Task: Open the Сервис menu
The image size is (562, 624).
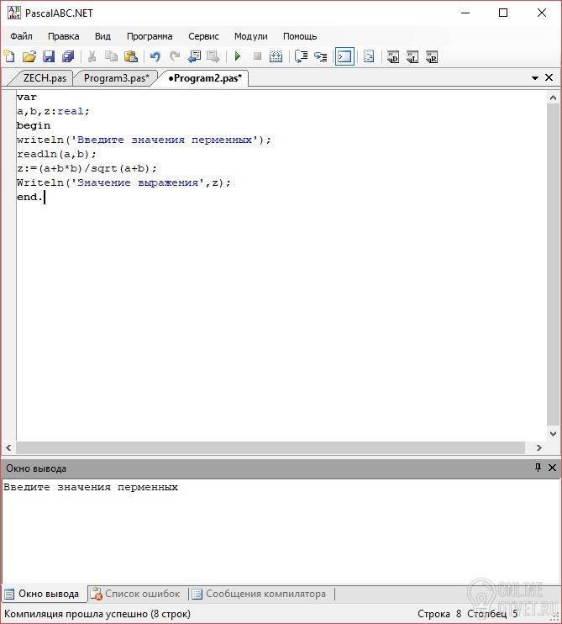Action: (203, 36)
